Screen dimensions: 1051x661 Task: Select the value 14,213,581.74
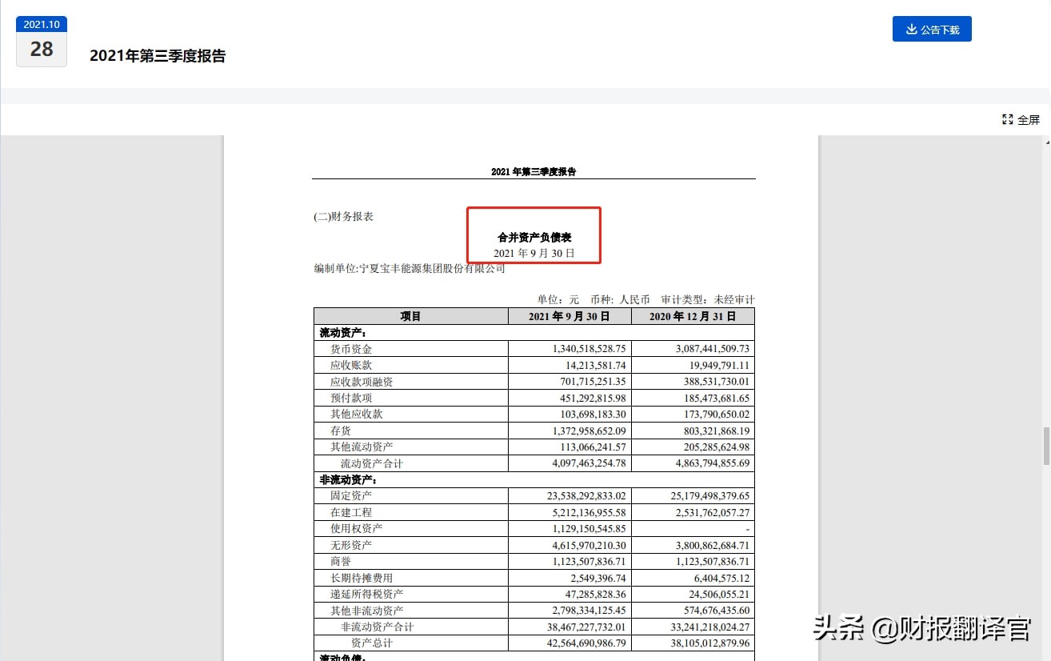(595, 365)
